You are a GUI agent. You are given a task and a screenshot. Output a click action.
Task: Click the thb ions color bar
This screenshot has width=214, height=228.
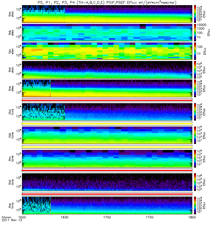point(195,135)
